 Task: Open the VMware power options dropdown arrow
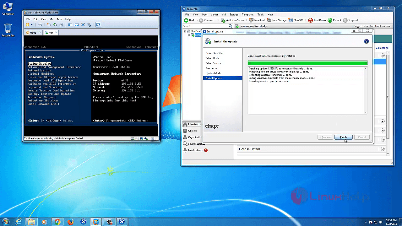(x=32, y=25)
